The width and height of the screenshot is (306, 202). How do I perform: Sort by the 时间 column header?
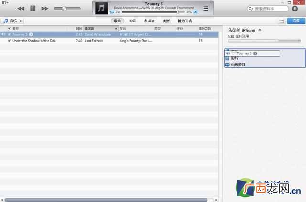[x=79, y=29]
